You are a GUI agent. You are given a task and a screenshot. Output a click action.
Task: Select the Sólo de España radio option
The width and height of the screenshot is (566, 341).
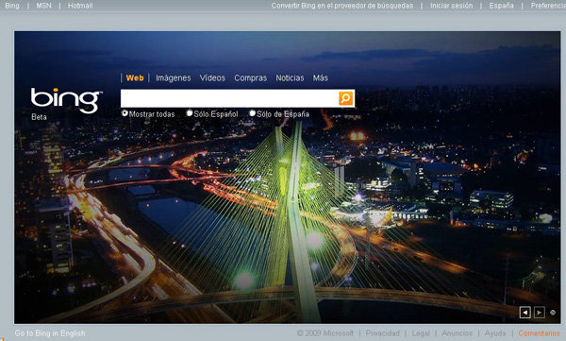pyautogui.click(x=252, y=113)
